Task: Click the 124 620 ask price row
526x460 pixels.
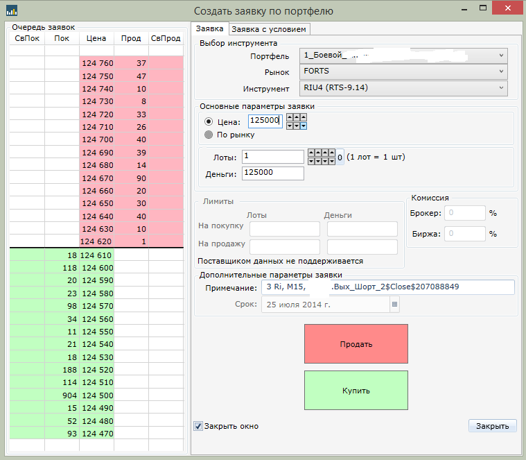Action: (96, 241)
